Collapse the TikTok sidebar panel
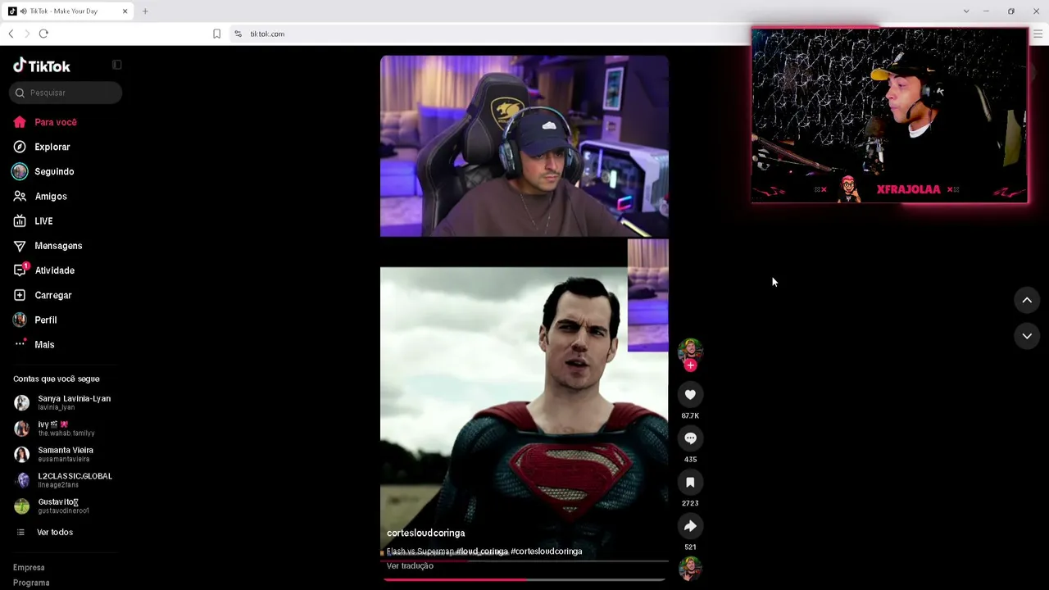The height and width of the screenshot is (590, 1049). point(117,65)
